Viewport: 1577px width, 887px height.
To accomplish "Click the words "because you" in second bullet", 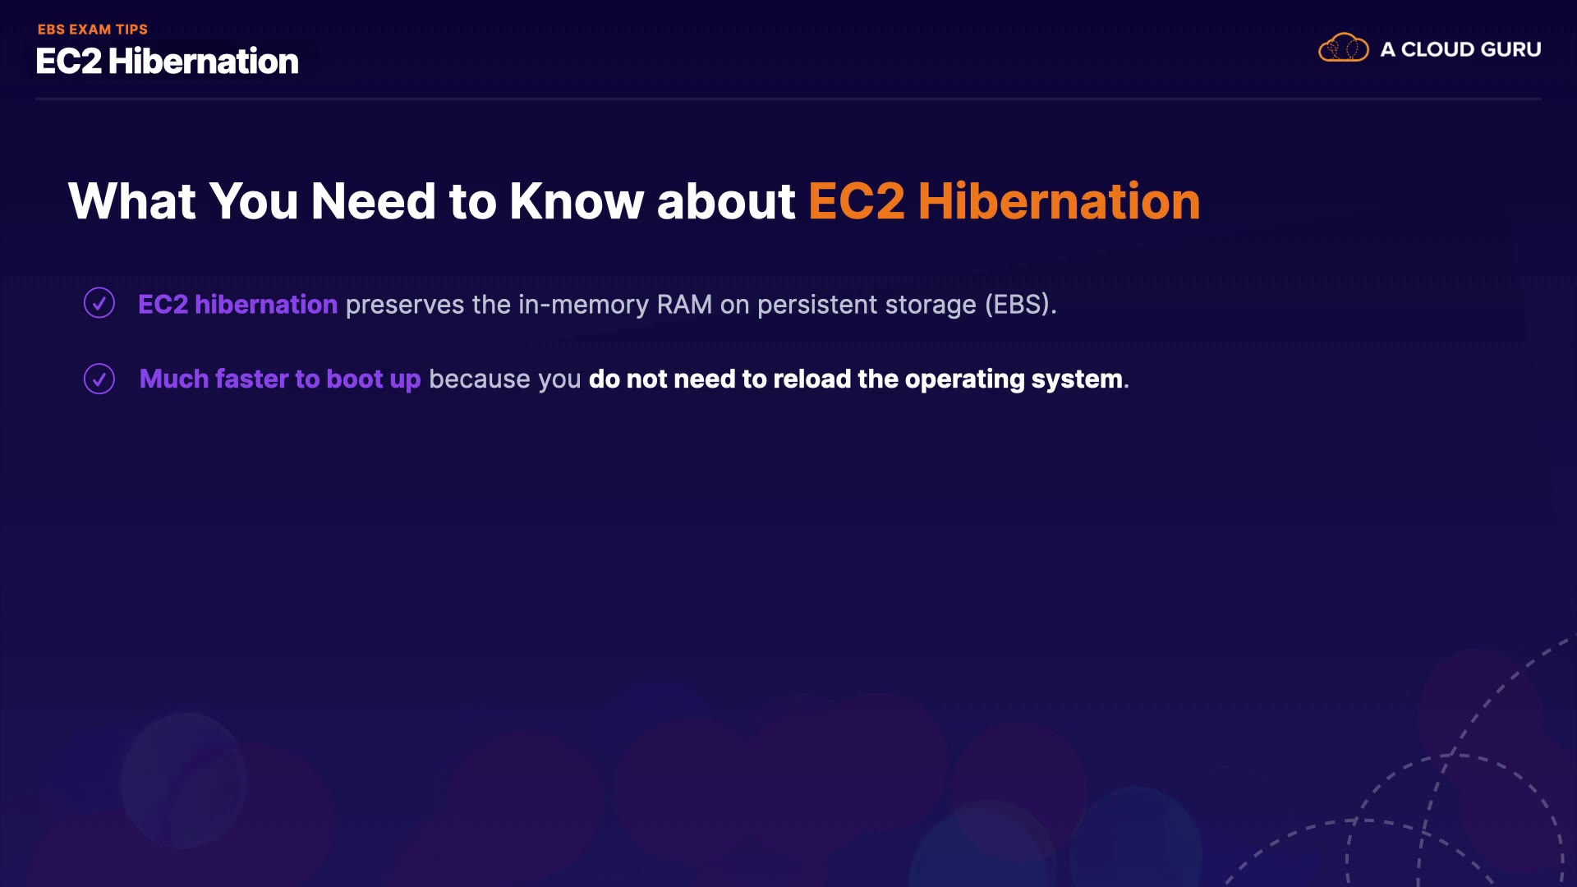I will [x=504, y=379].
